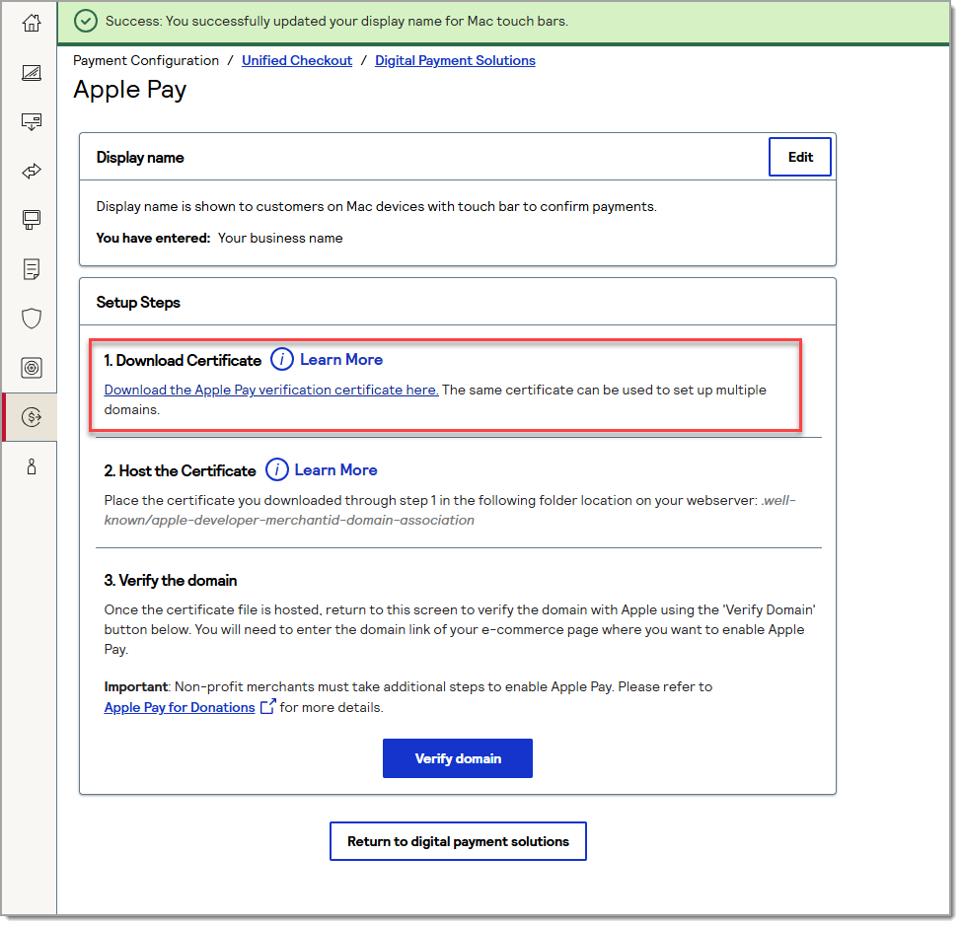
Task: Go to the Home icon in sidebar
Action: pyautogui.click(x=32, y=23)
